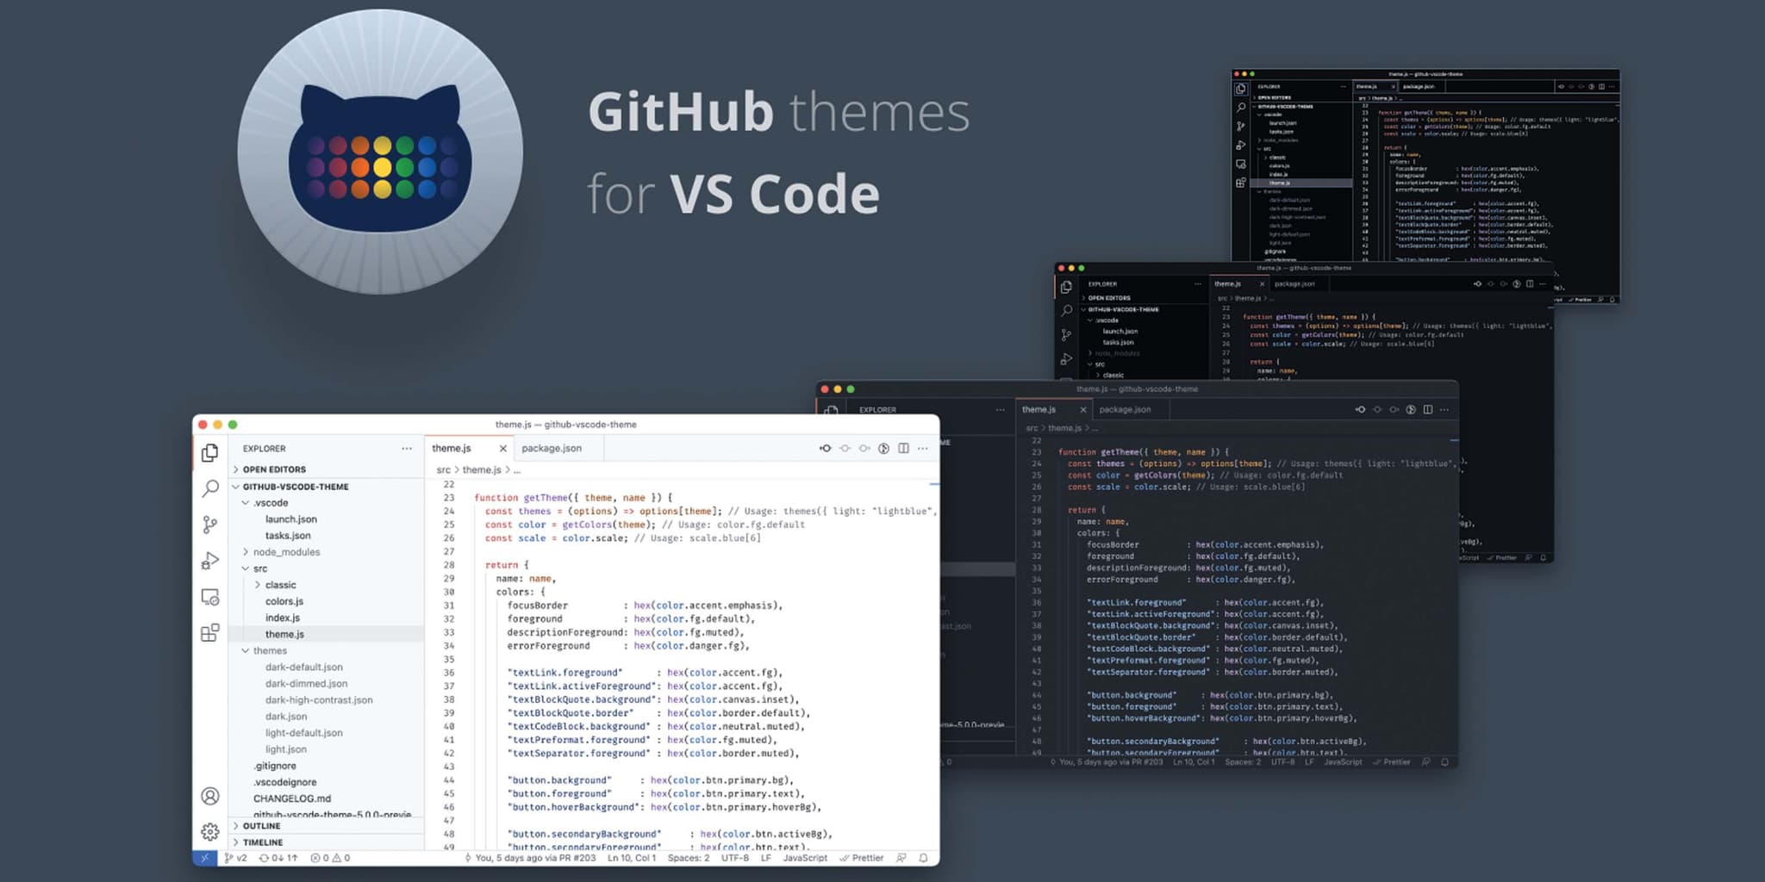The height and width of the screenshot is (882, 1765).
Task: Click split editor icon in light window
Action: coord(903,448)
